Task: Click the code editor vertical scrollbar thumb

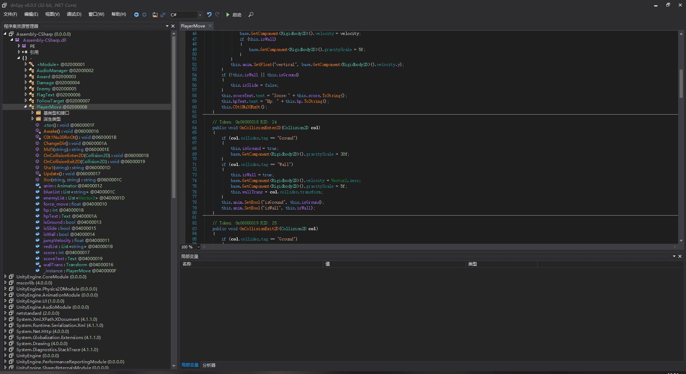Action: point(681,84)
